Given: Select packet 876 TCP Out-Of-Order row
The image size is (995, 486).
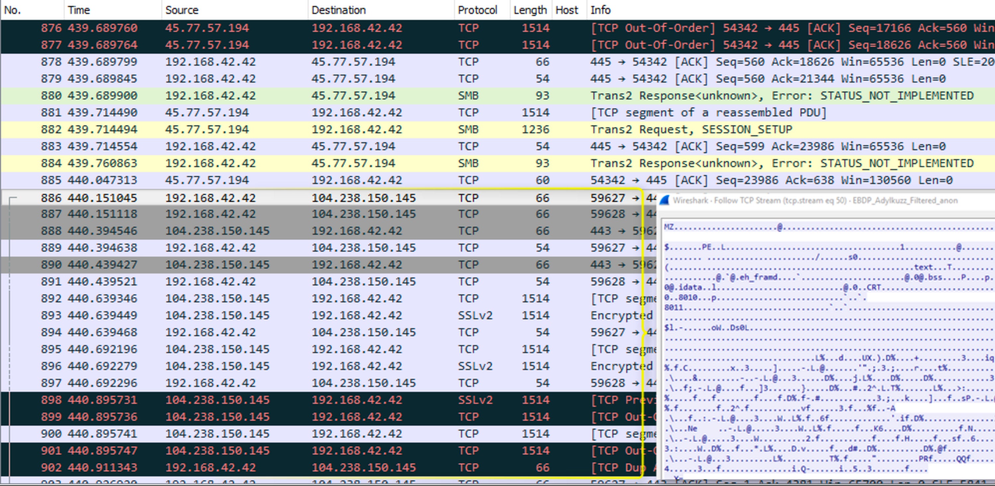Looking at the screenshot, I should (497, 28).
